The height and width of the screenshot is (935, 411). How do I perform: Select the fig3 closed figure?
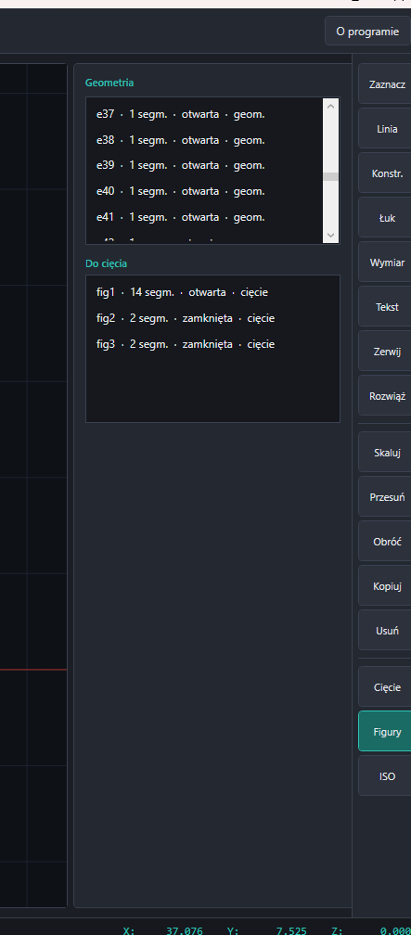click(212, 344)
